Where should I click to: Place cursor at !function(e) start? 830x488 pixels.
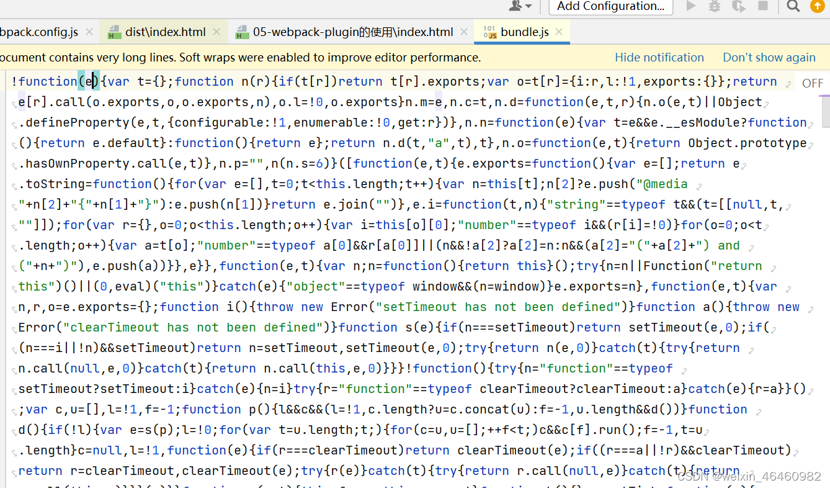12,81
